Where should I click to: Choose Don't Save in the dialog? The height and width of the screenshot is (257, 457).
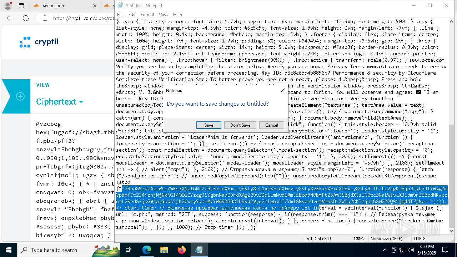click(x=240, y=125)
